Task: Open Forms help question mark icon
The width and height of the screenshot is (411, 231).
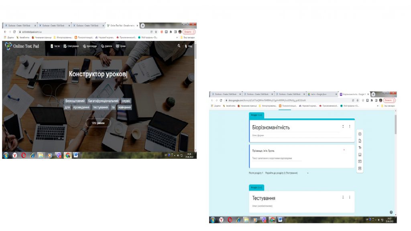Action: (x=391, y=212)
